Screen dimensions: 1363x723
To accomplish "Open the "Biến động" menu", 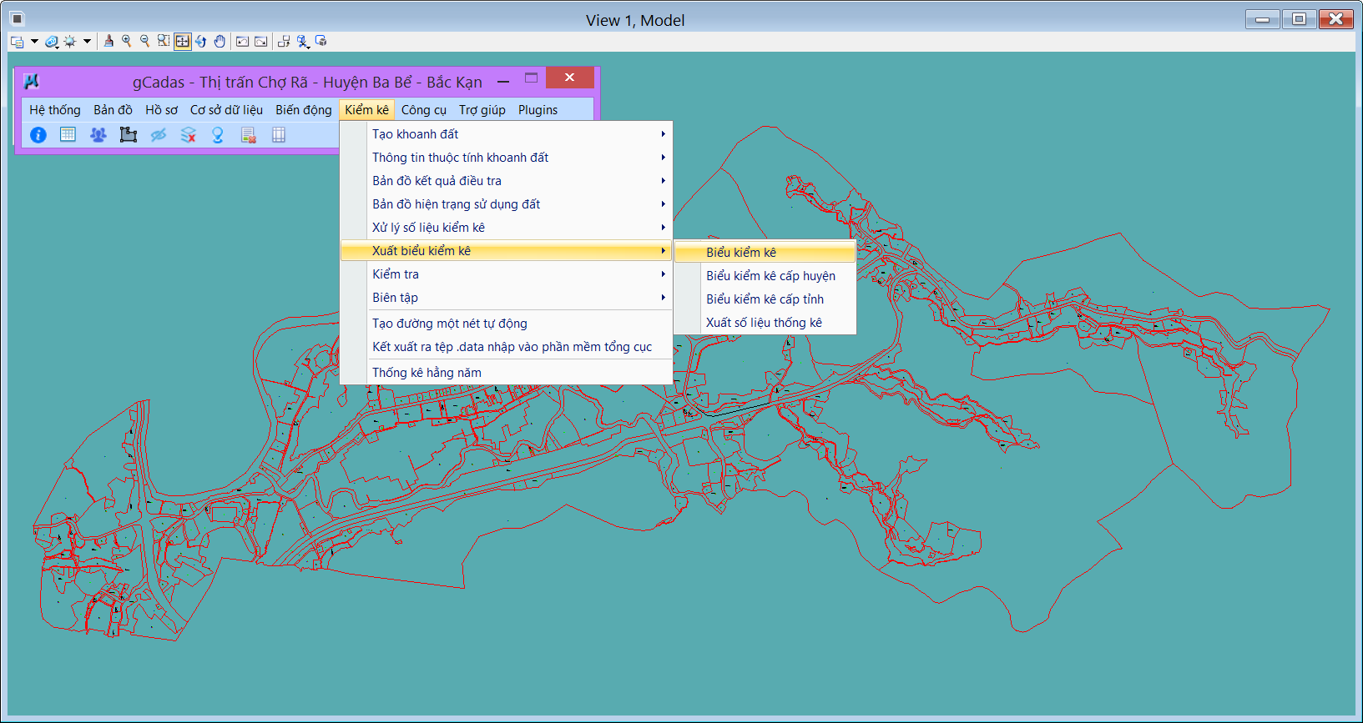I will click(303, 110).
